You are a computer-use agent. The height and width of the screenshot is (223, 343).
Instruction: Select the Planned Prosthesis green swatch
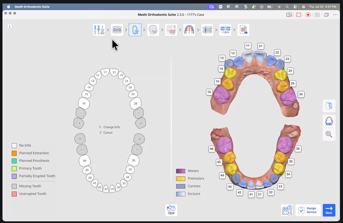coord(14,161)
